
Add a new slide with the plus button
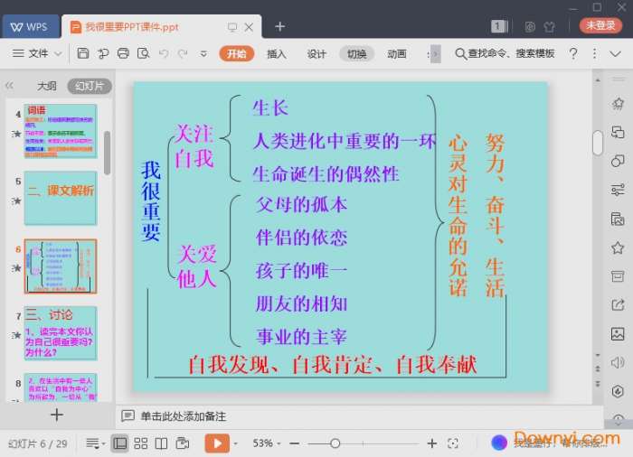(57, 415)
